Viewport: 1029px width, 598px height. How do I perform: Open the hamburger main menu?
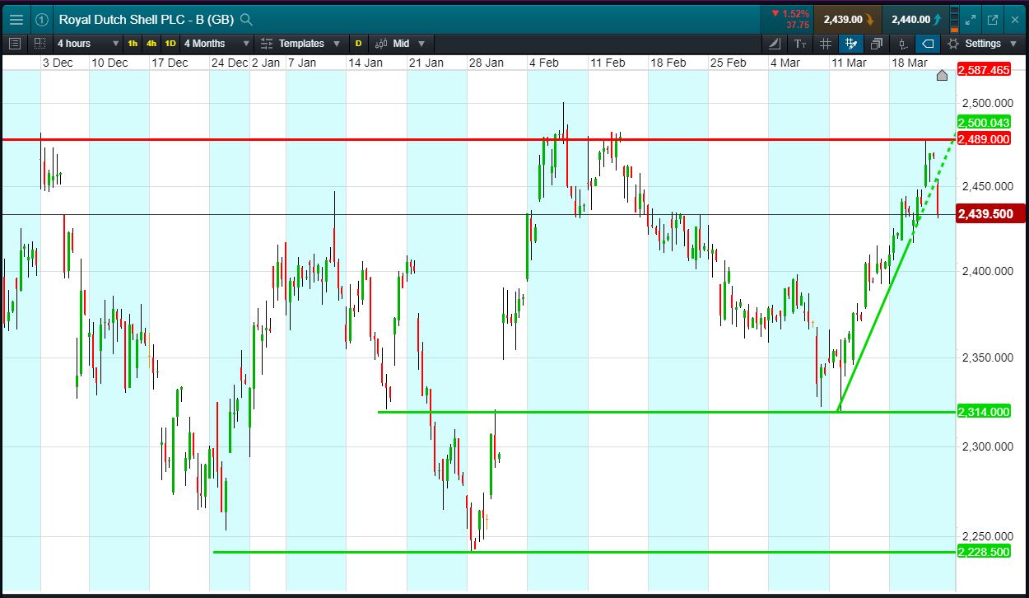click(x=16, y=19)
